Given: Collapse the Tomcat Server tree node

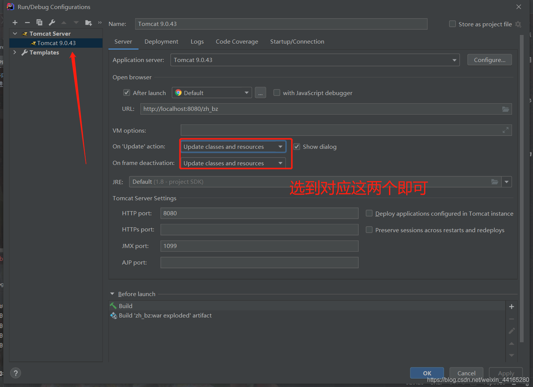Looking at the screenshot, I should pos(15,33).
